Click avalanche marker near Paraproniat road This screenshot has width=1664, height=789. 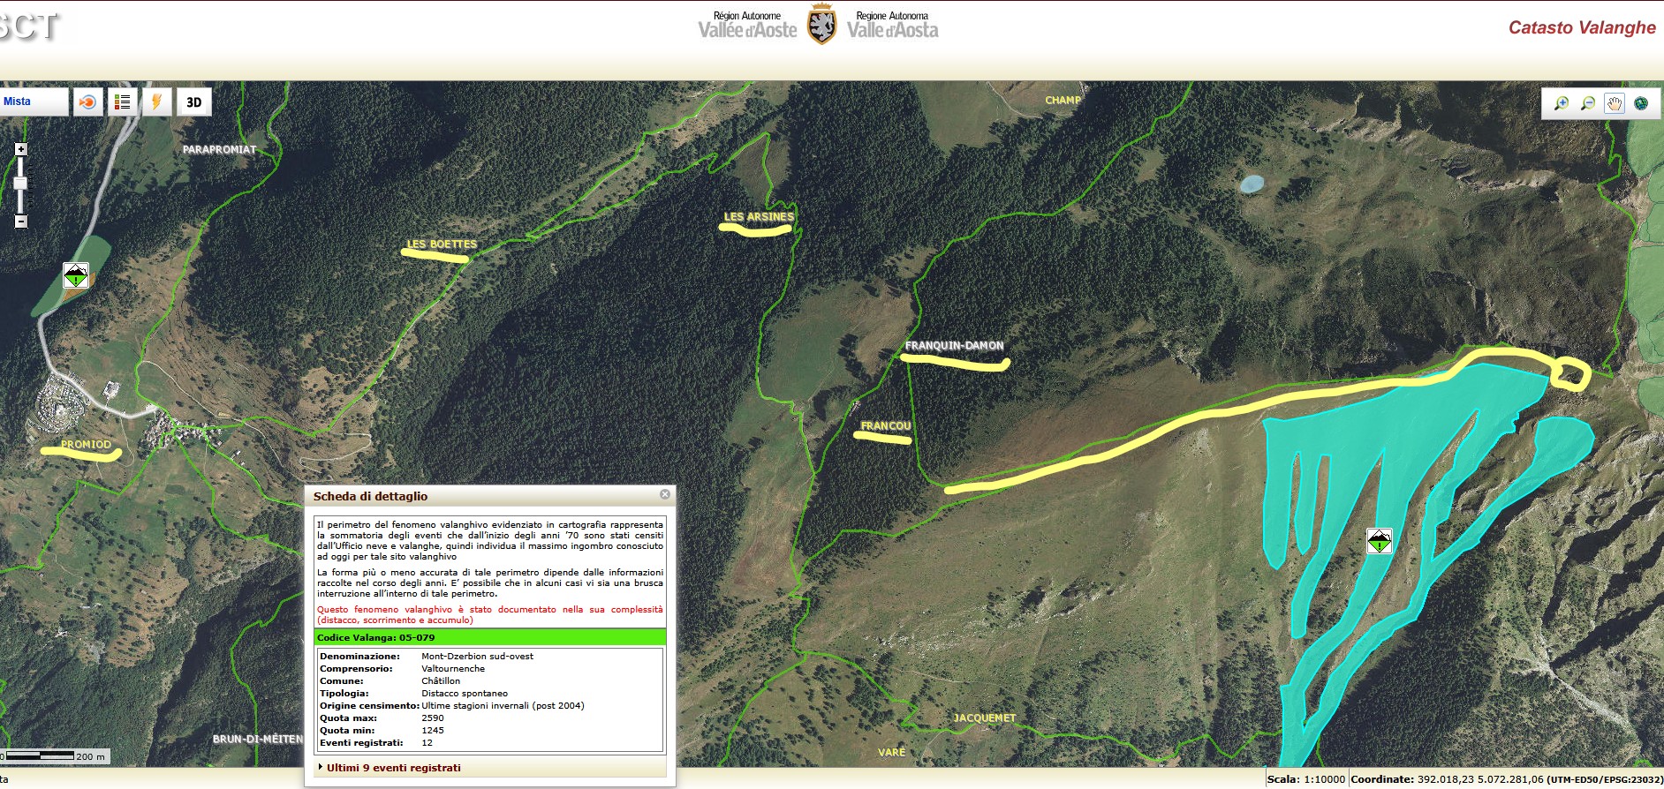click(x=76, y=275)
